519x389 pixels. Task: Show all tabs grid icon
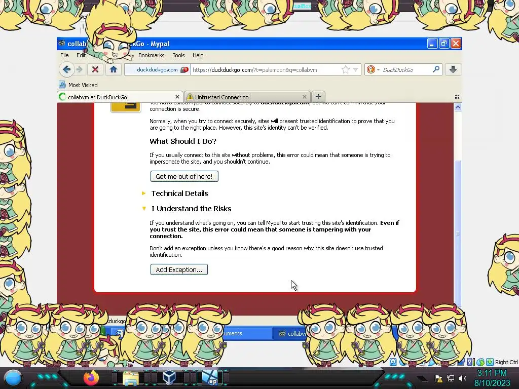click(x=457, y=97)
